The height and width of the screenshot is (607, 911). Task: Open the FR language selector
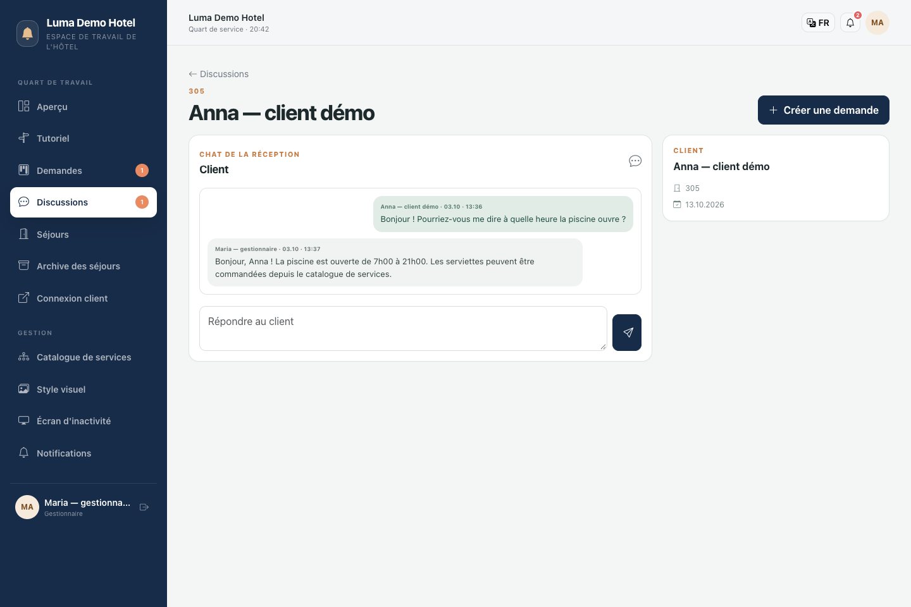coord(818,23)
